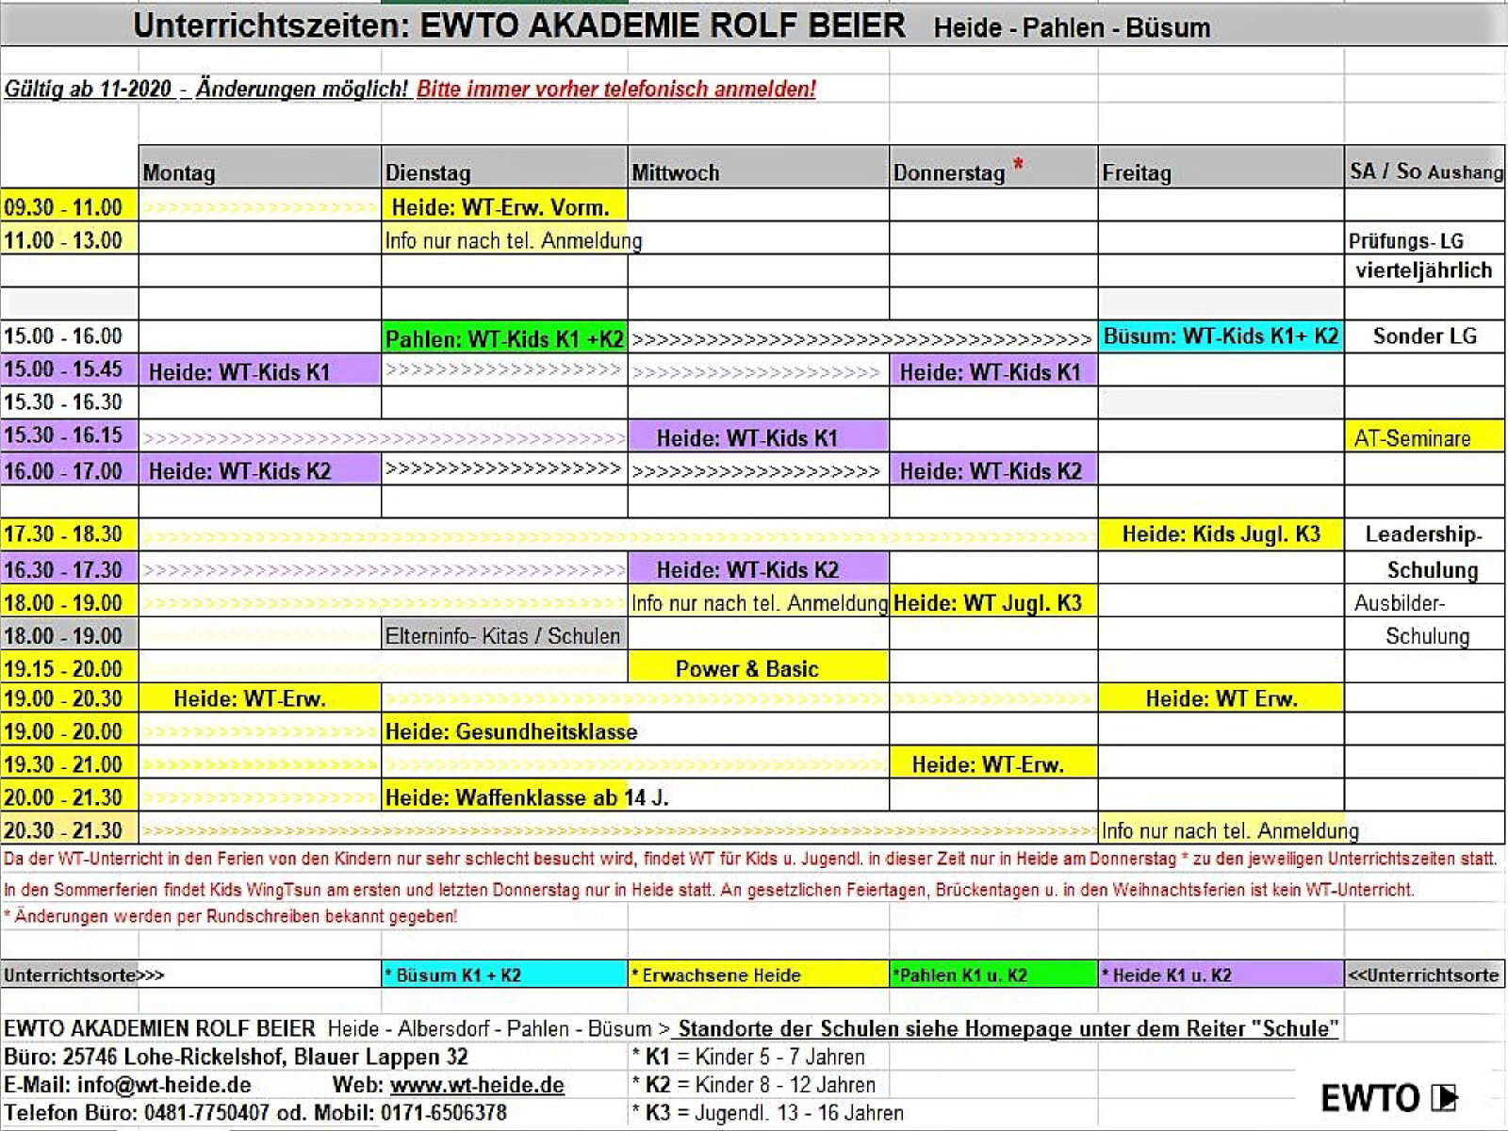Select Heide: WT-Kids K1 under Donnerstag
This screenshot has height=1131, width=1508.
click(x=994, y=370)
